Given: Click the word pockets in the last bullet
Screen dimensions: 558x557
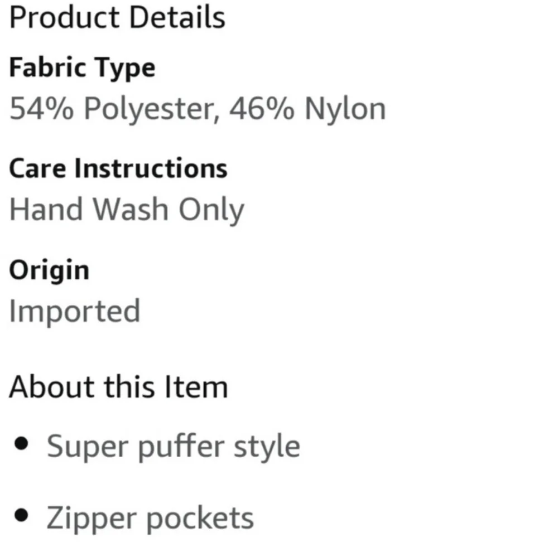Looking at the screenshot, I should click(x=200, y=519).
